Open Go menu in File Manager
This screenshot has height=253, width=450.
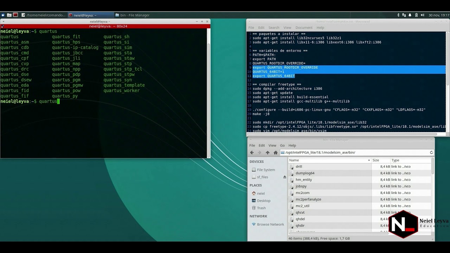point(282,145)
